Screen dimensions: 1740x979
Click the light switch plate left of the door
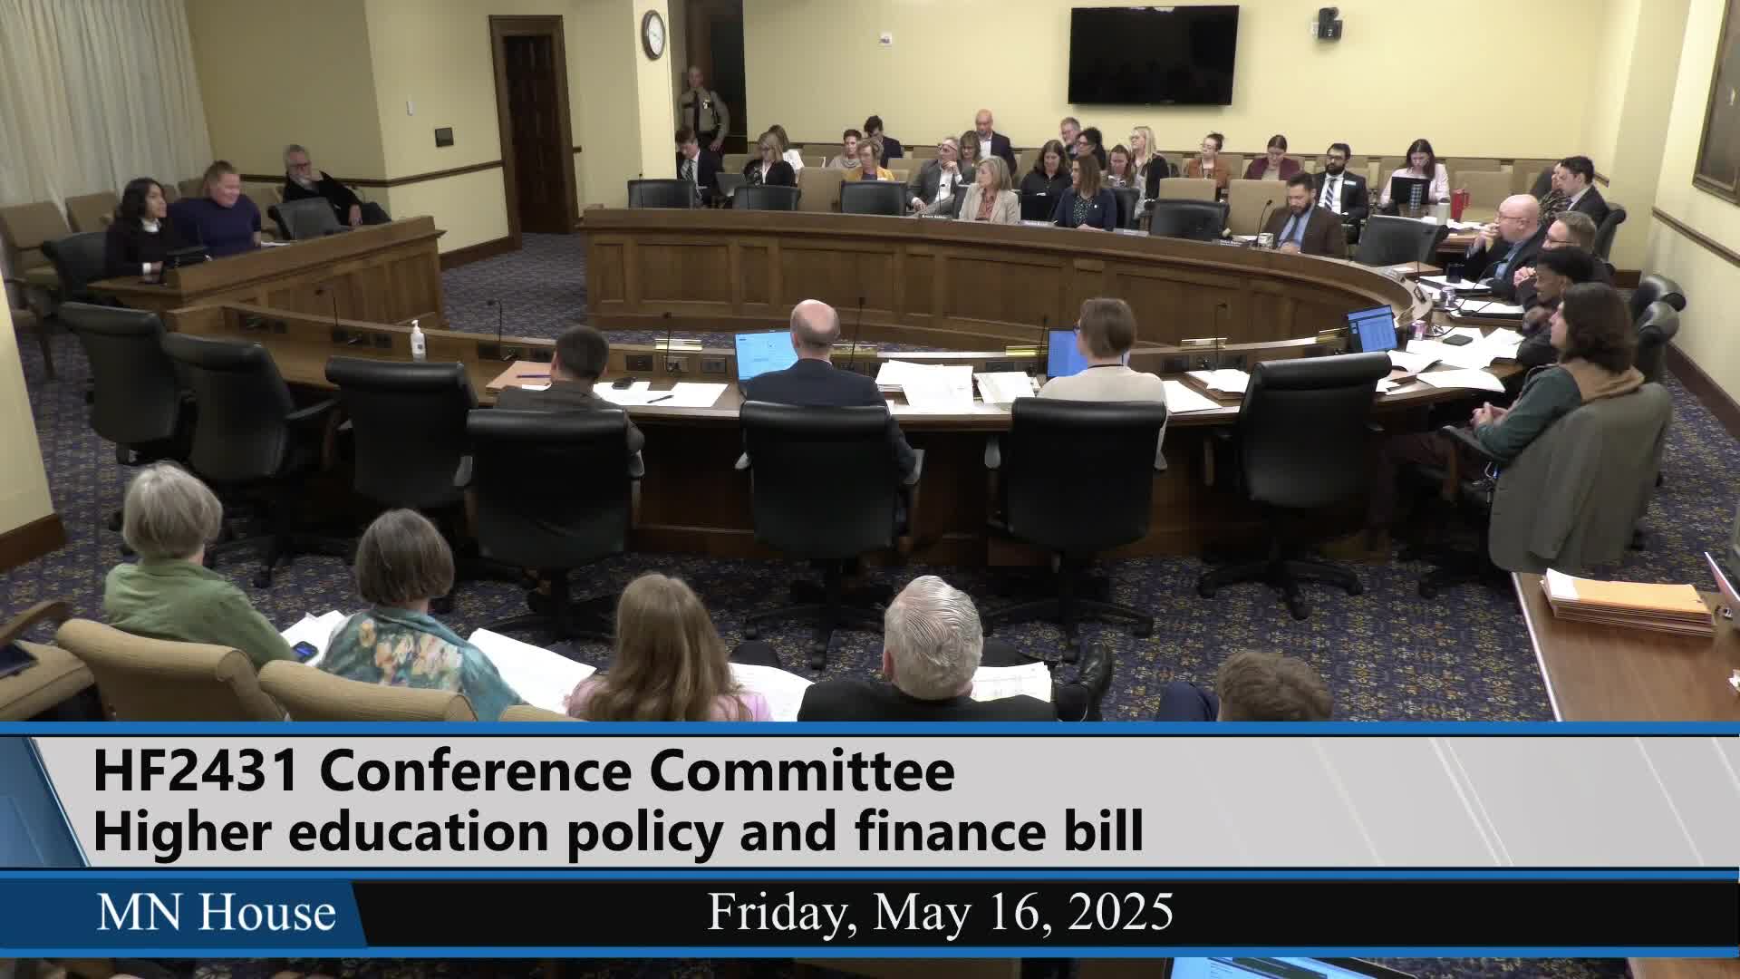point(443,137)
